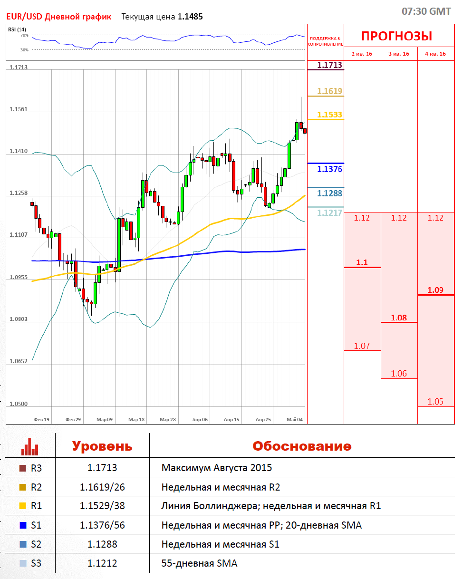Click the Обоснование table header

302,446
